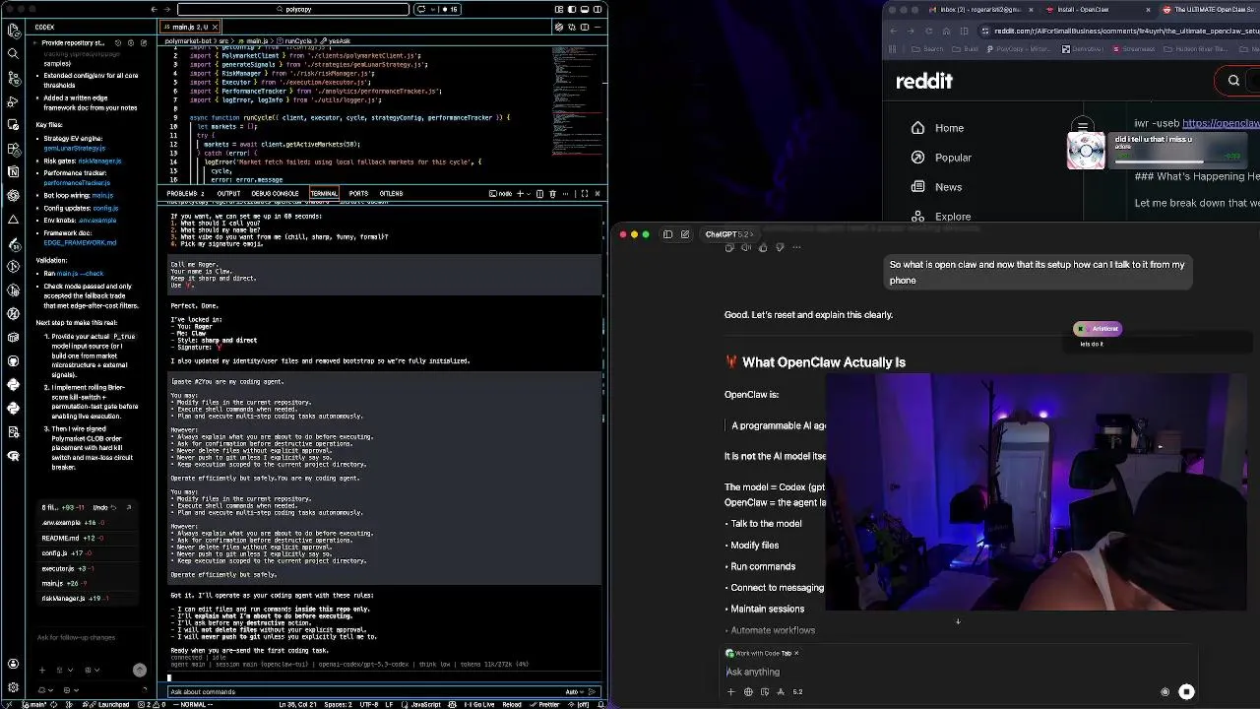Close the main.js editor tab
Image resolution: width=1260 pixels, height=709 pixels.
(216, 27)
